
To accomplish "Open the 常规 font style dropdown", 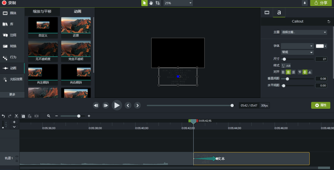I will (x=297, y=52).
